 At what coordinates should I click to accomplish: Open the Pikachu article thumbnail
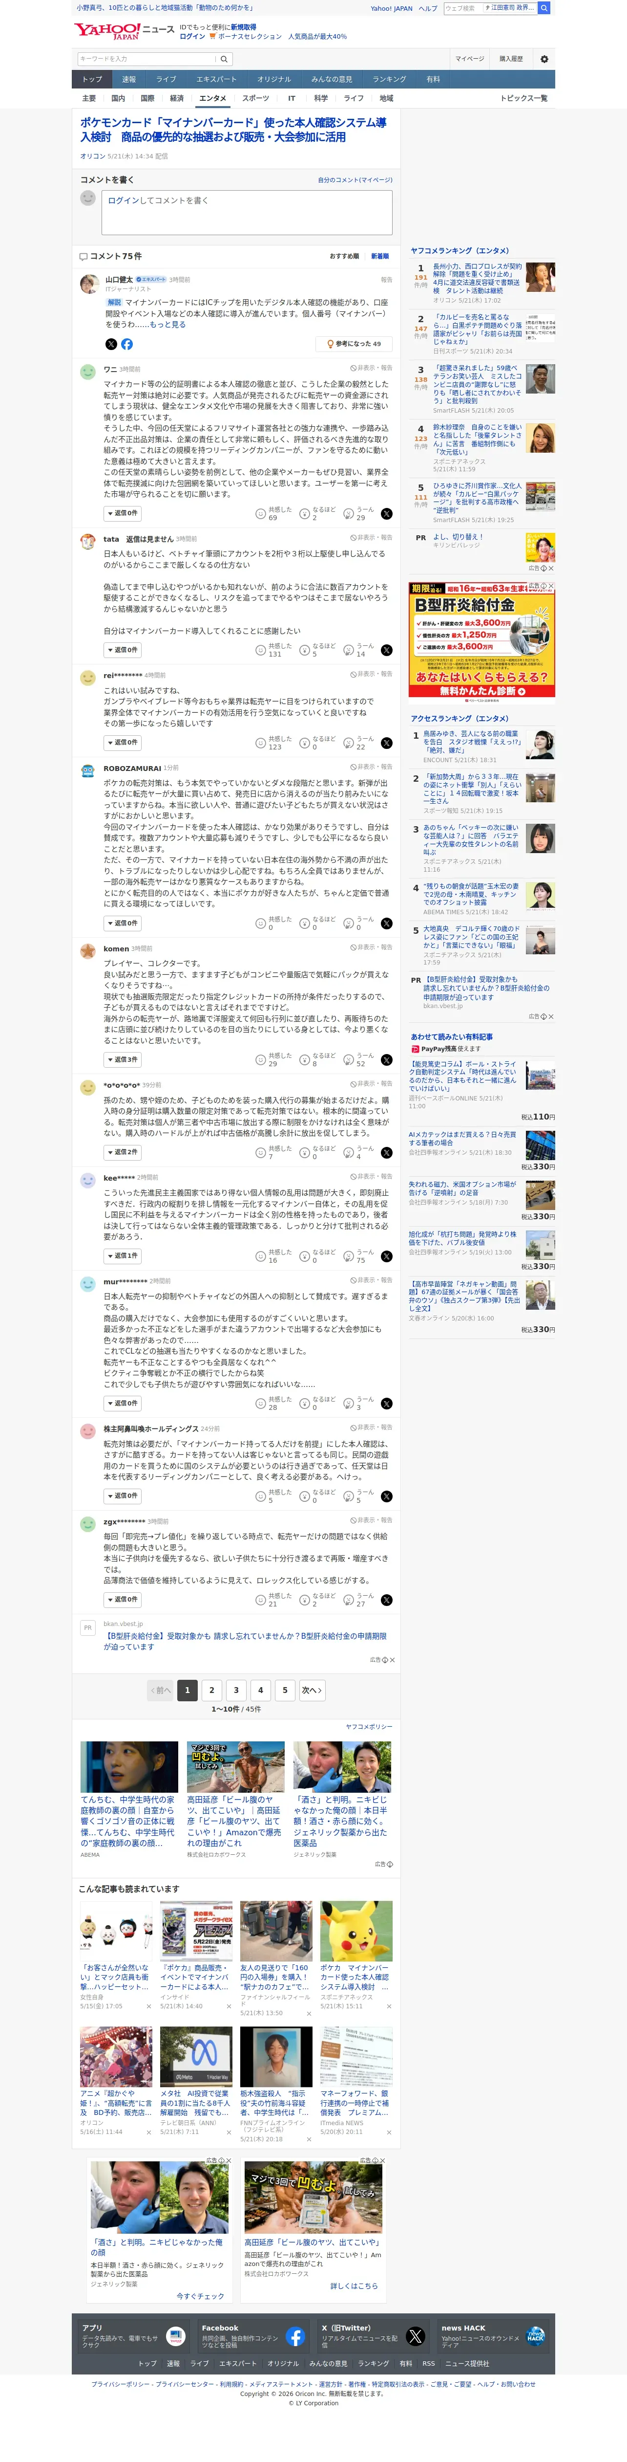coord(356,1931)
